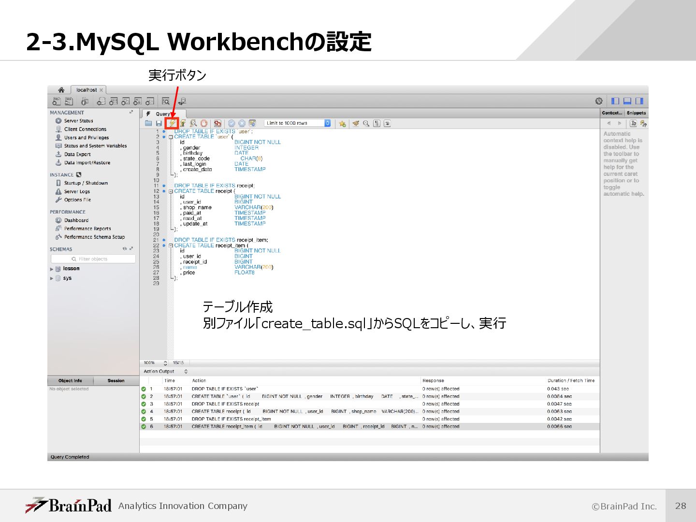Image resolution: width=696 pixels, height=522 pixels.
Task: Open Client Connections
Action: 85,129
